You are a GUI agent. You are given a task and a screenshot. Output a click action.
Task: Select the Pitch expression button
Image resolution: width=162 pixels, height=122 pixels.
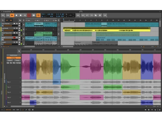14,63
